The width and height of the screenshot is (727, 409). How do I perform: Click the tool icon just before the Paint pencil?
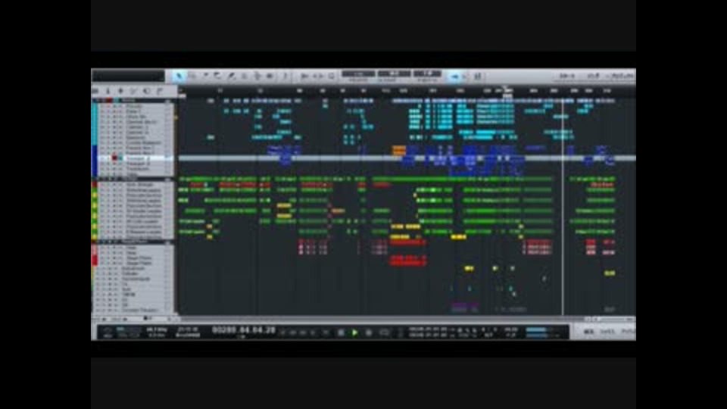coord(218,76)
